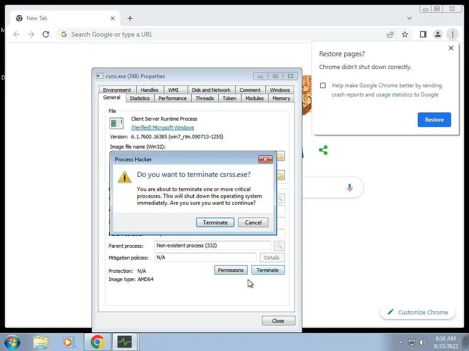Viewport: 469px width, 351px height.
Task: Show hidden system tray icons
Action: tap(400, 342)
